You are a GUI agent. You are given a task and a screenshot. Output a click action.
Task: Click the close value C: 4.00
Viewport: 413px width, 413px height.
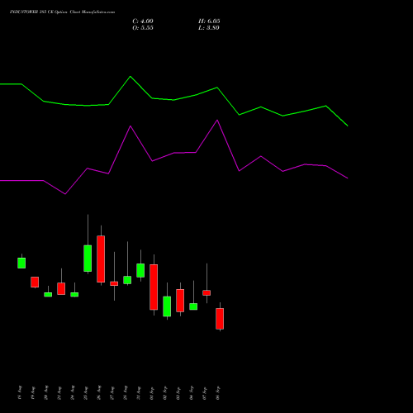point(143,21)
